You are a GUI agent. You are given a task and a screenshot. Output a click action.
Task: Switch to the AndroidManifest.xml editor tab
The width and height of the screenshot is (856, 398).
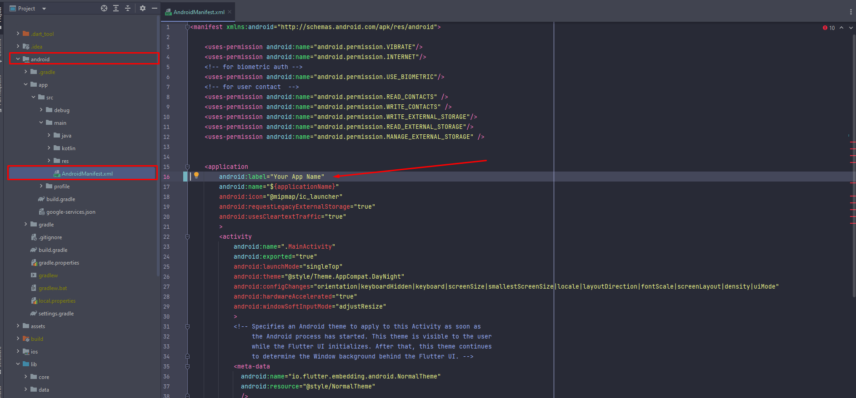coord(199,12)
